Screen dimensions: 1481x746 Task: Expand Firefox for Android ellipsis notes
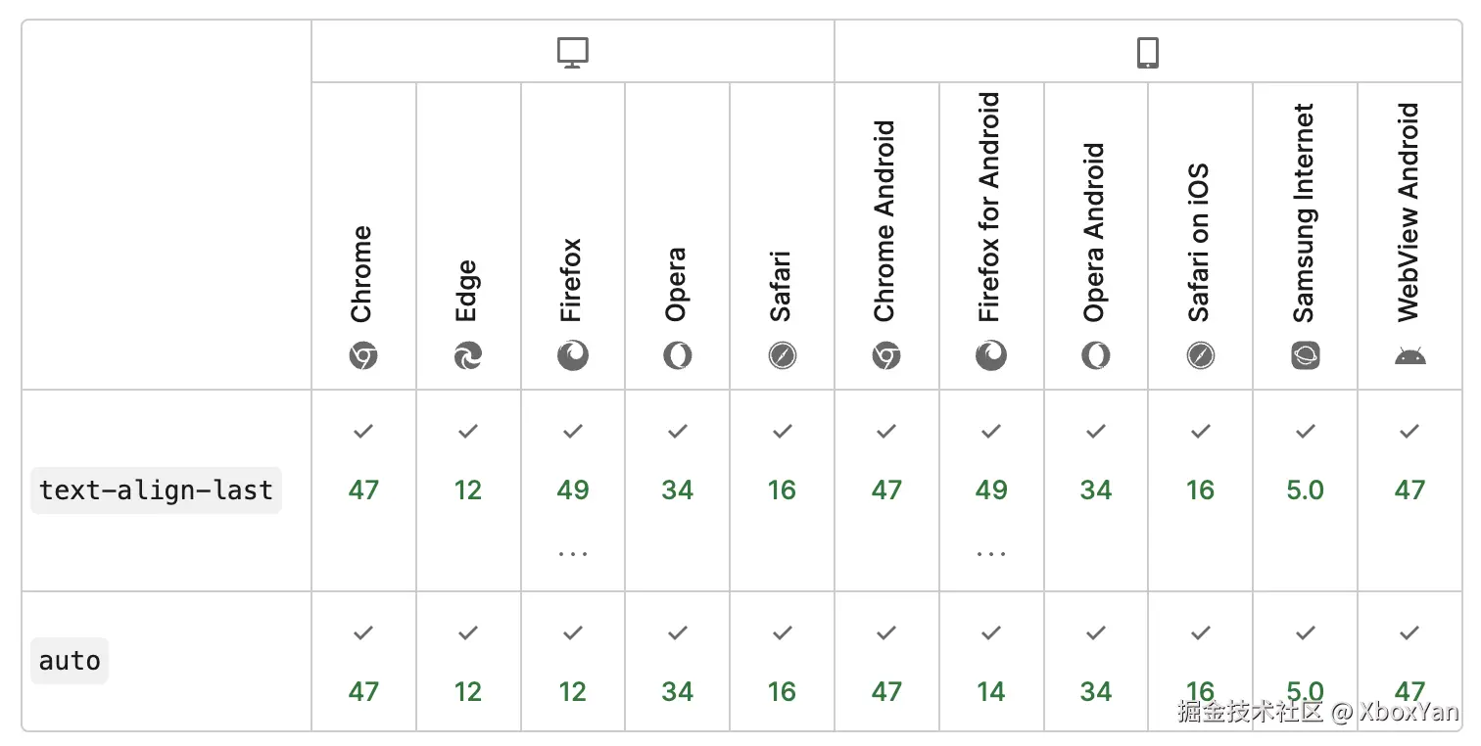[x=991, y=554]
